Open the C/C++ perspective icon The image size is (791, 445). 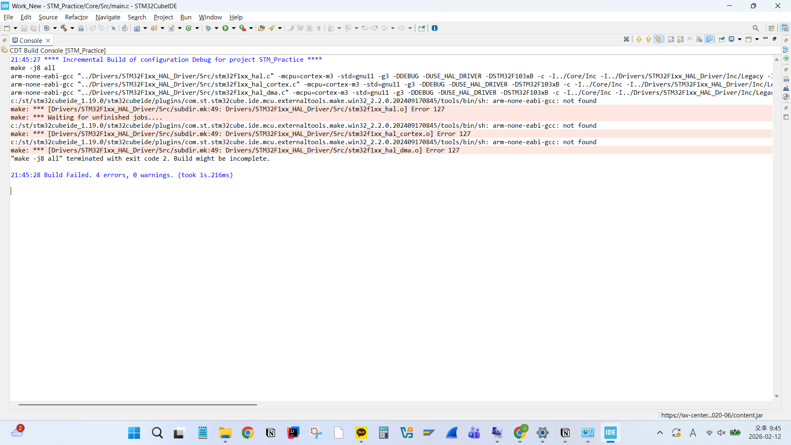[785, 28]
